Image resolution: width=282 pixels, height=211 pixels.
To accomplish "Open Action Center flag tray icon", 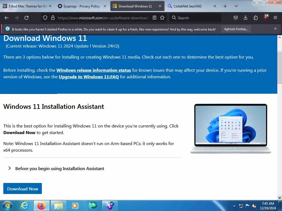I will [248, 206].
